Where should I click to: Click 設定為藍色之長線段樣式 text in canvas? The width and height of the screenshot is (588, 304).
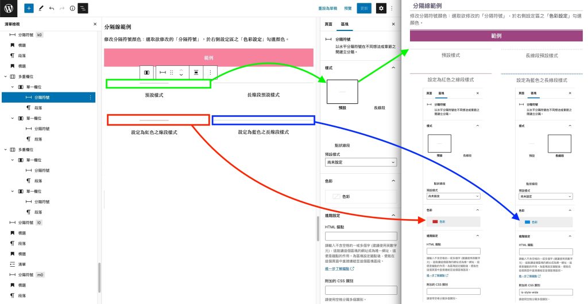pos(263,132)
